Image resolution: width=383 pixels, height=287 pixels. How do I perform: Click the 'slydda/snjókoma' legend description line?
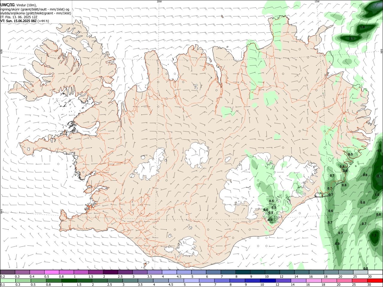click(36, 13)
